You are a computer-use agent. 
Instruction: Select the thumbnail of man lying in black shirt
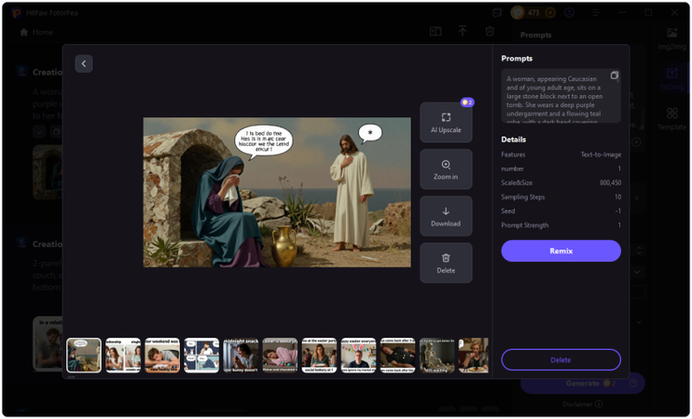(x=397, y=355)
